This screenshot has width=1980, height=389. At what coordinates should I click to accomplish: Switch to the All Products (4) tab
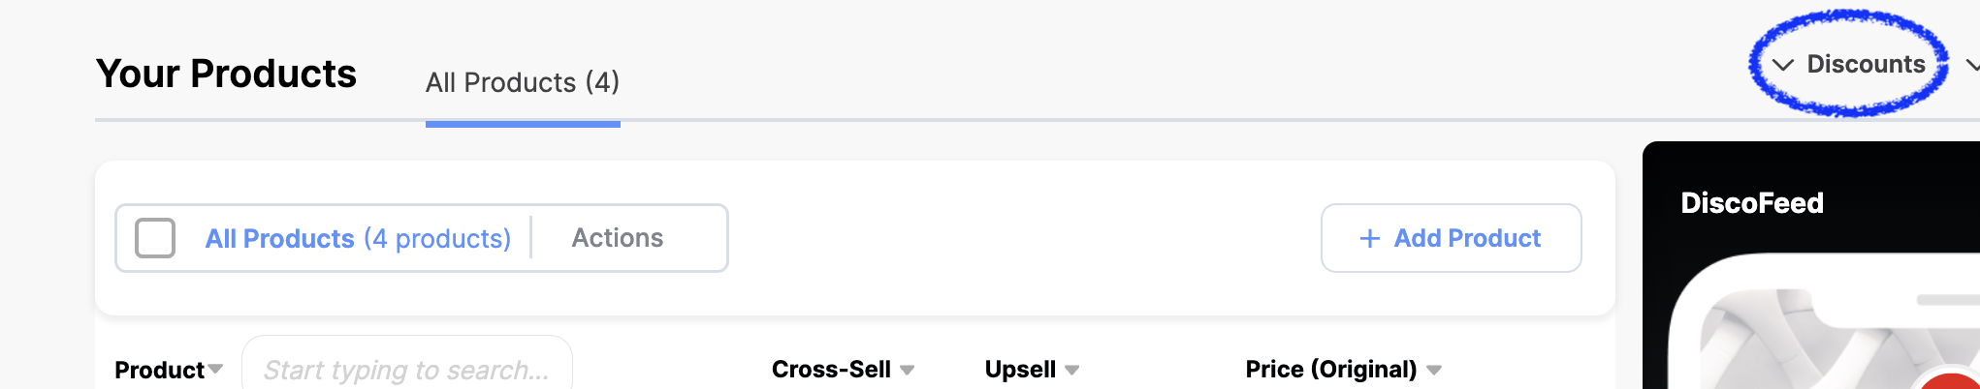click(523, 83)
